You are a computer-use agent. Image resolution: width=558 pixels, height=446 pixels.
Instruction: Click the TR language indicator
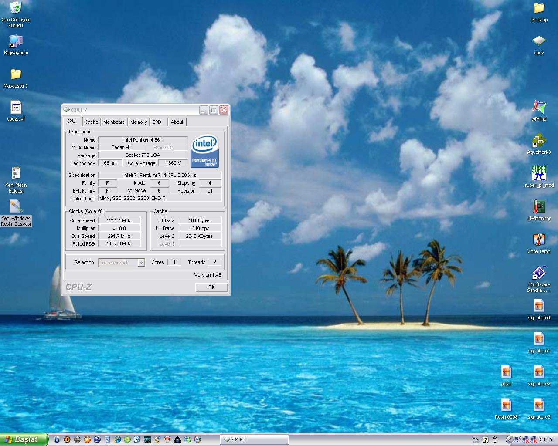(476, 440)
